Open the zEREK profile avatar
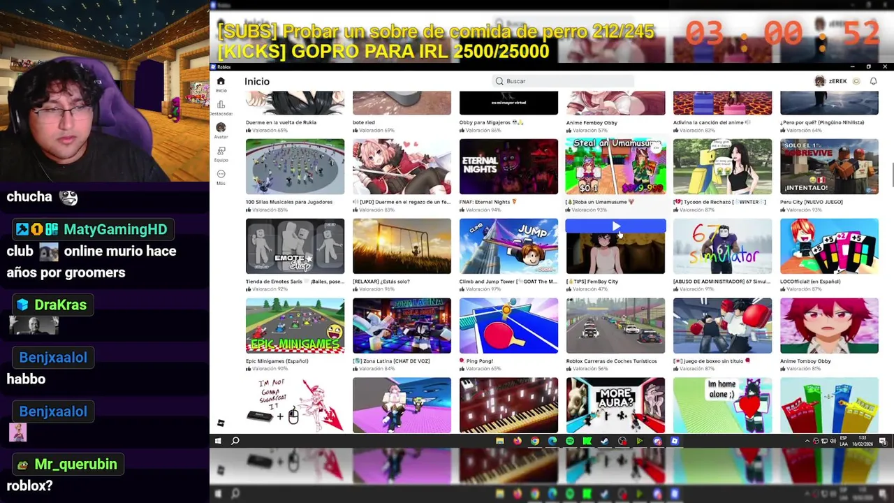Screen dimensions: 894x503 point(820,81)
